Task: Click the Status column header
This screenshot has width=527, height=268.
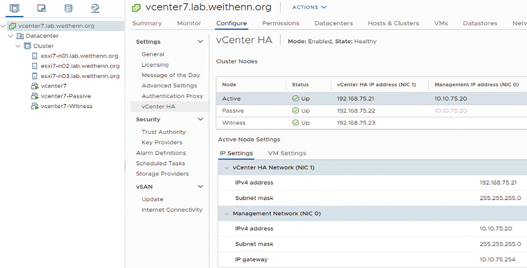Action: click(300, 85)
